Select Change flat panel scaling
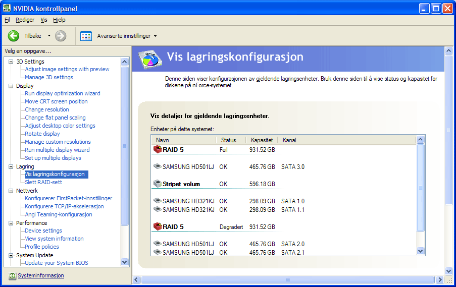 pyautogui.click(x=55, y=118)
